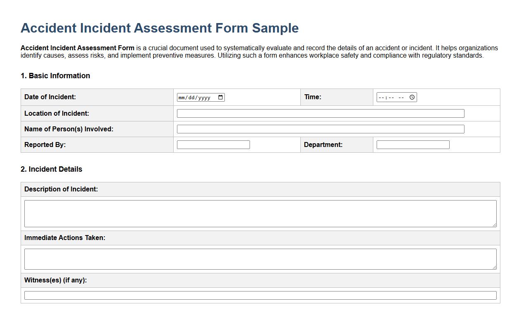Click the Basic Information section heading
This screenshot has width=521, height=317.
55,76
